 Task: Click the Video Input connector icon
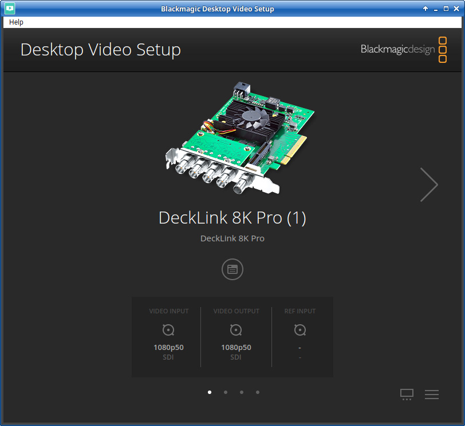[168, 330]
